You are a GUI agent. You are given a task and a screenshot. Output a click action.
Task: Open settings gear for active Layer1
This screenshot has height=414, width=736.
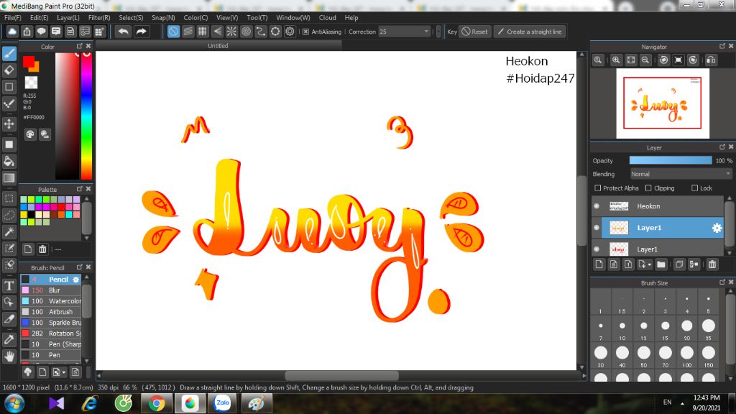coord(717,228)
